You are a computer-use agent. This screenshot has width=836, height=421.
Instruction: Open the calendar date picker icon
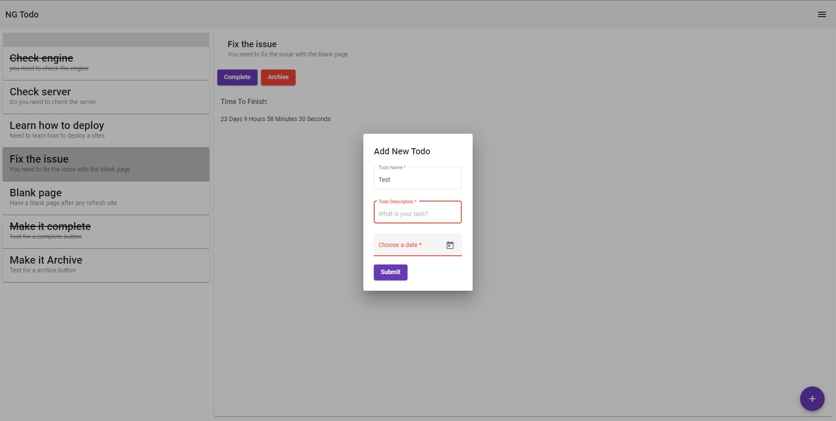tap(450, 245)
